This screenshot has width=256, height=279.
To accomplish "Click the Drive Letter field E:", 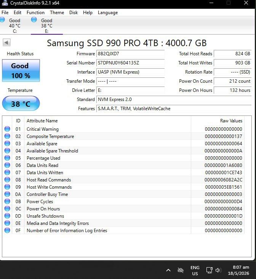I will [130, 90].
